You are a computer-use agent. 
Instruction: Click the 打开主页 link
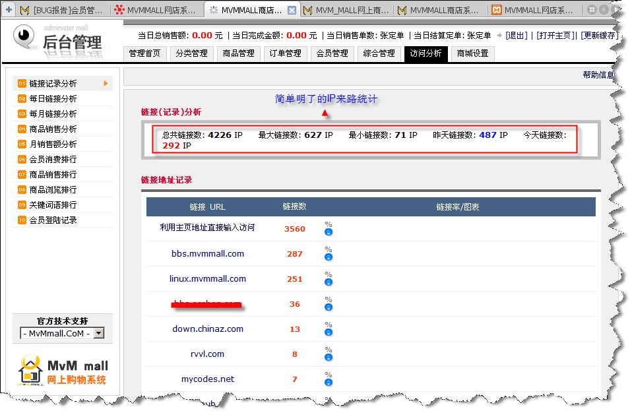coord(557,36)
